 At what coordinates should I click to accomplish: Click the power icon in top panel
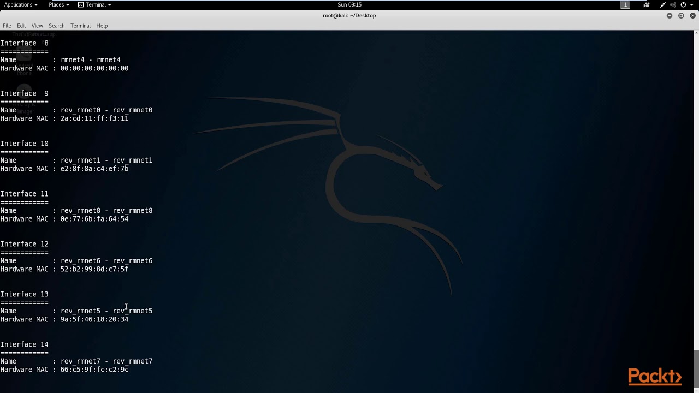point(683,4)
